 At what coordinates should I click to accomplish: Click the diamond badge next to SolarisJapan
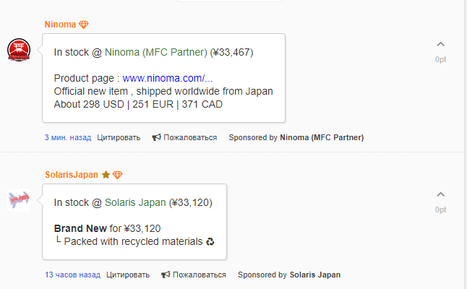pyautogui.click(x=118, y=175)
